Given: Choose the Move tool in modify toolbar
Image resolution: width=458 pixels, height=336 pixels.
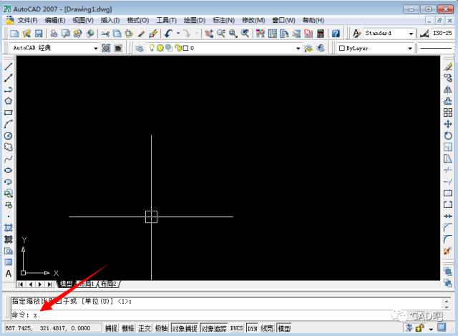Looking at the screenshot, I should (449, 124).
